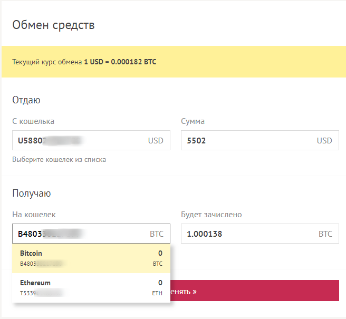
Task: Click the Обмен средств heading
Action: pos(53,25)
